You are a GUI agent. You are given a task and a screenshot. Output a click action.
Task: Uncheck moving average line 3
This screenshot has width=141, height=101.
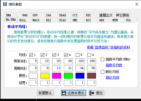coord(54,55)
